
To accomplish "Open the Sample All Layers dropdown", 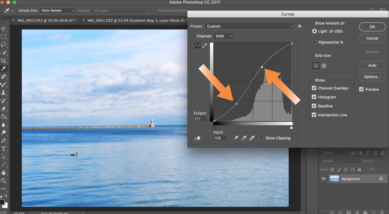I will pyautogui.click(x=120, y=10).
